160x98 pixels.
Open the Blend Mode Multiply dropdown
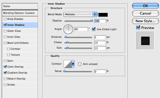tap(80, 14)
